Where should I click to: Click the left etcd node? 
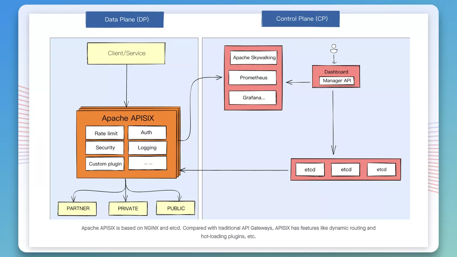click(x=310, y=170)
